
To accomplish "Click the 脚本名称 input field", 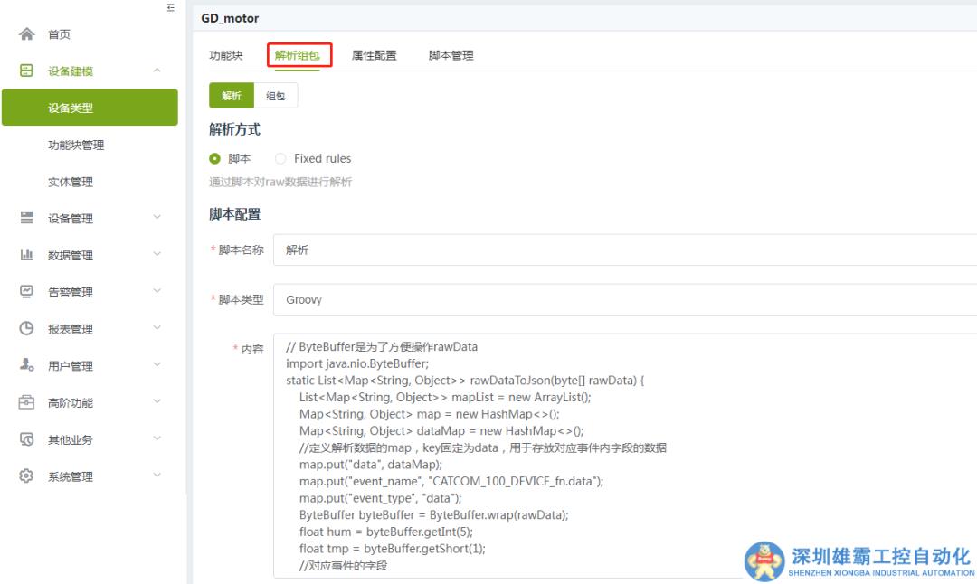I will pos(624,250).
